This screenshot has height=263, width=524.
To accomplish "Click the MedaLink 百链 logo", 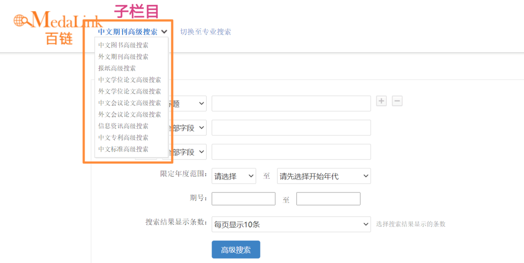I will click(57, 28).
